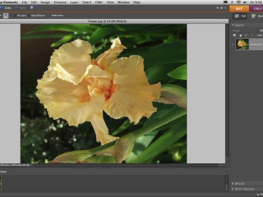Click the create new layer icon

(234, 35)
